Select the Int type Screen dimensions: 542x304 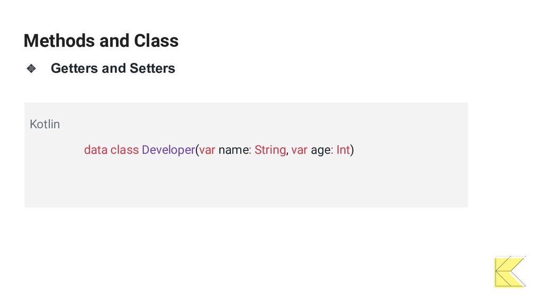343,150
